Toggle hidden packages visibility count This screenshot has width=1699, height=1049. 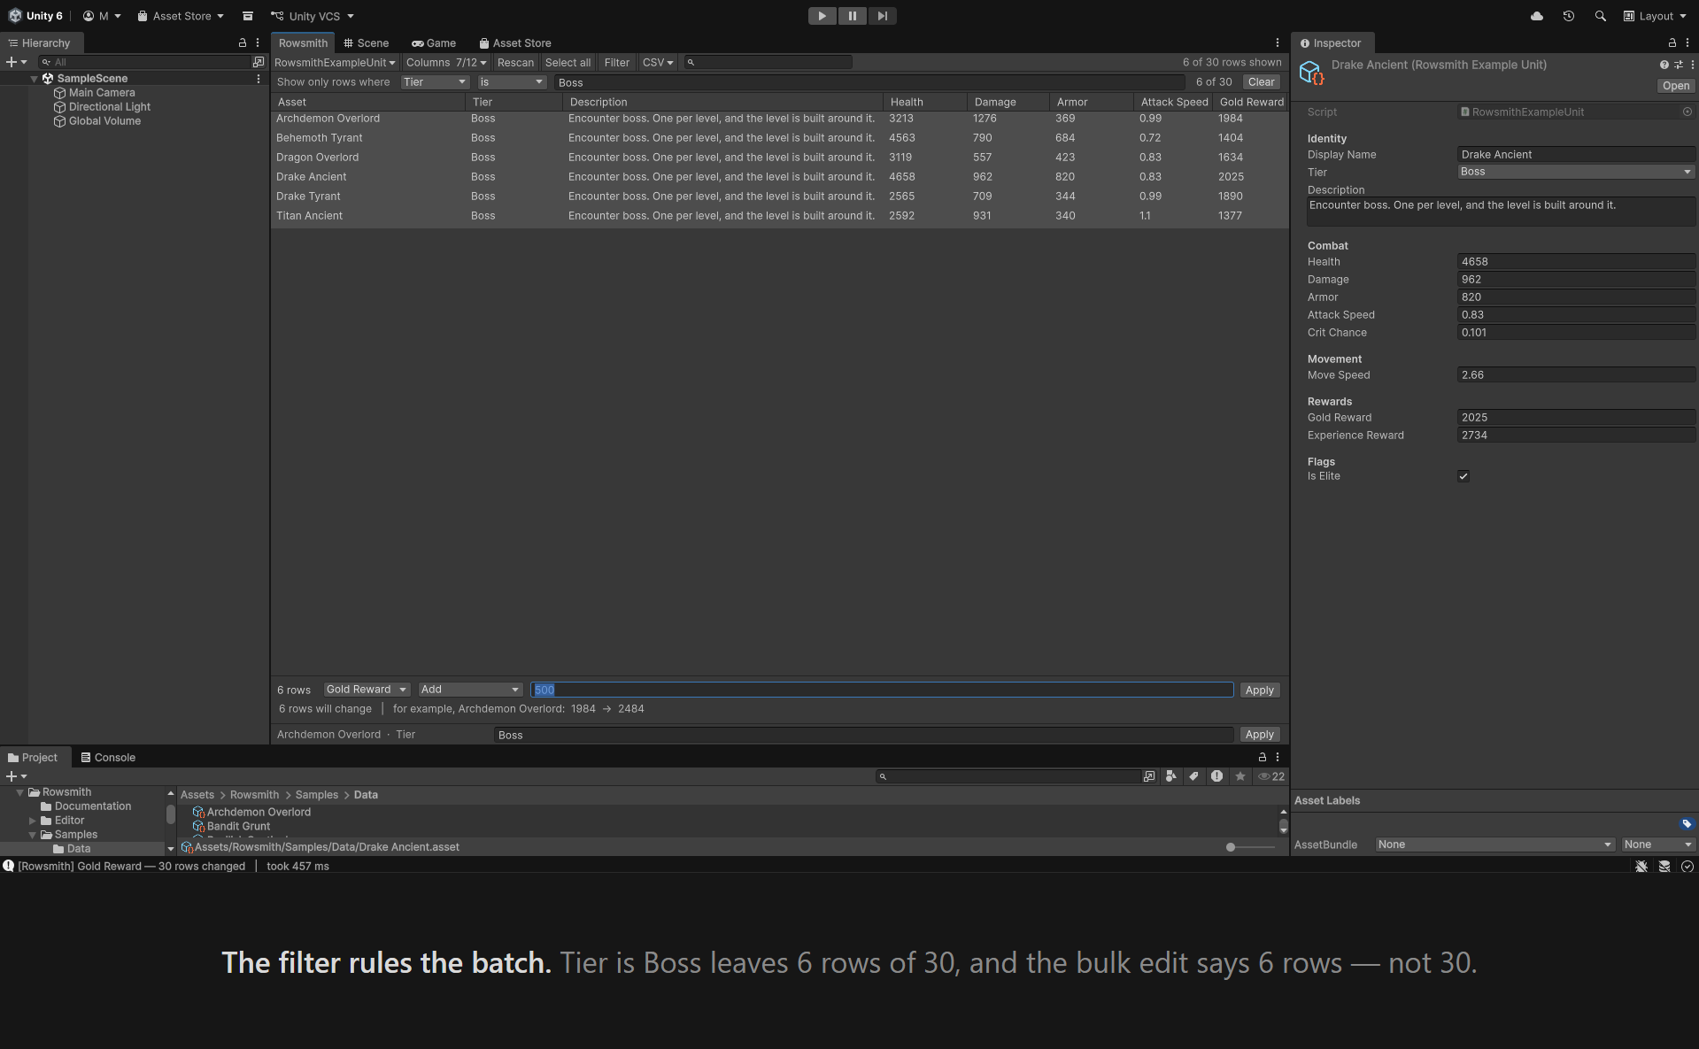pos(1271,776)
